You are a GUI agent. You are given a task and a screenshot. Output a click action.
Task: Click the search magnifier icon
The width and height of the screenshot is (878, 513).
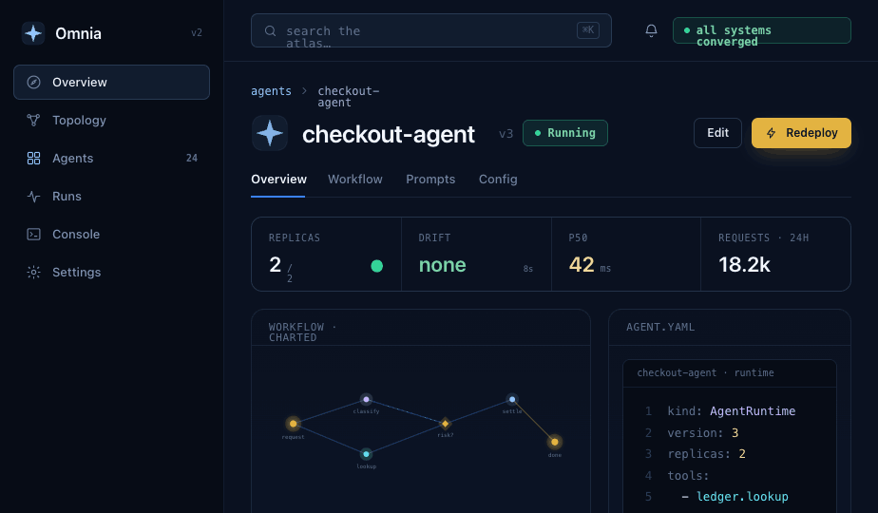point(270,30)
